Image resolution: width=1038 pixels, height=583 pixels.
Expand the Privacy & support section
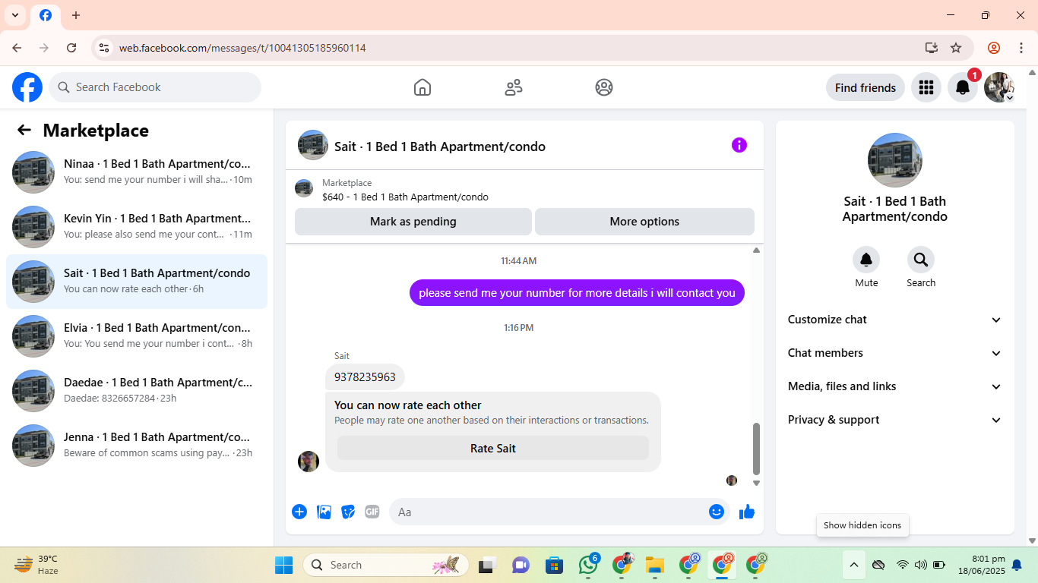(x=895, y=420)
